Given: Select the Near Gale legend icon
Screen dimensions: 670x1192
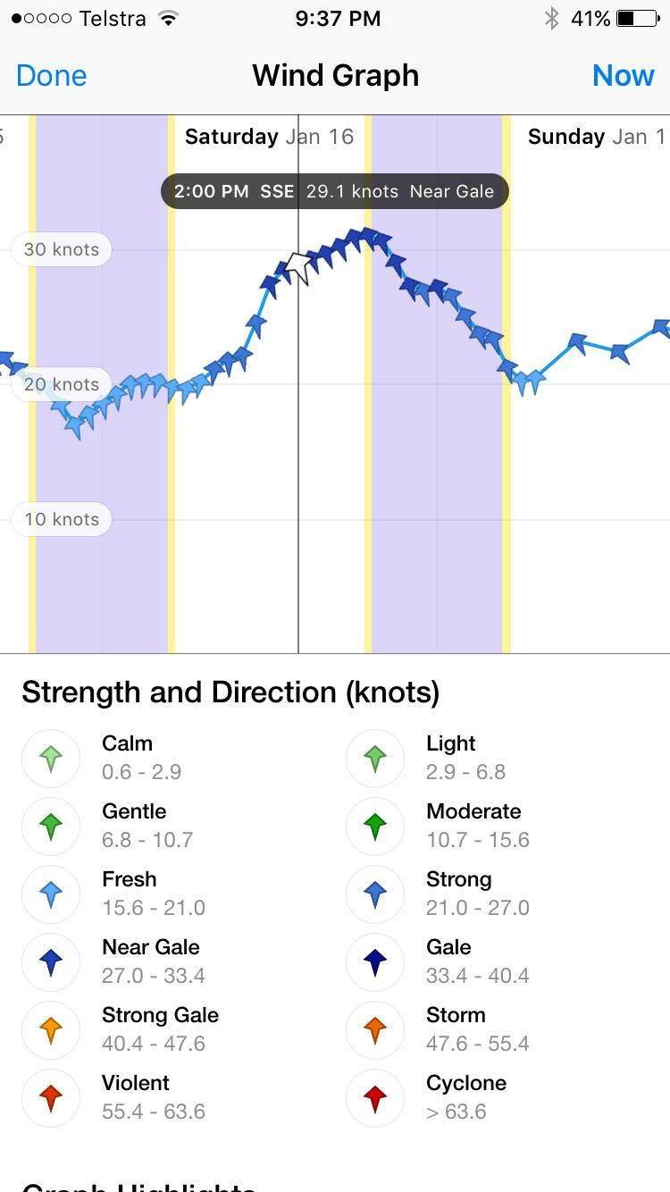Looking at the screenshot, I should click(51, 962).
